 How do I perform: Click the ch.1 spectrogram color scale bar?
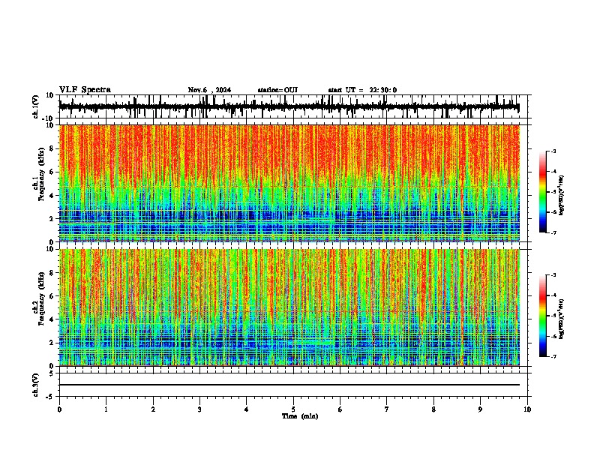543,192
